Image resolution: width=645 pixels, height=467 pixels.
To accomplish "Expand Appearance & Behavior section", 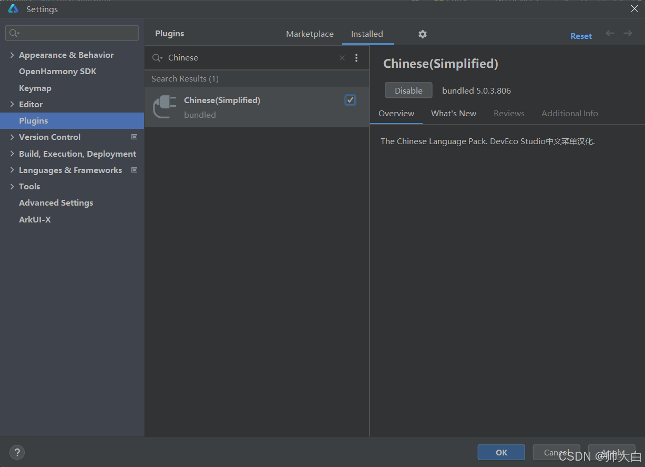I will [12, 55].
